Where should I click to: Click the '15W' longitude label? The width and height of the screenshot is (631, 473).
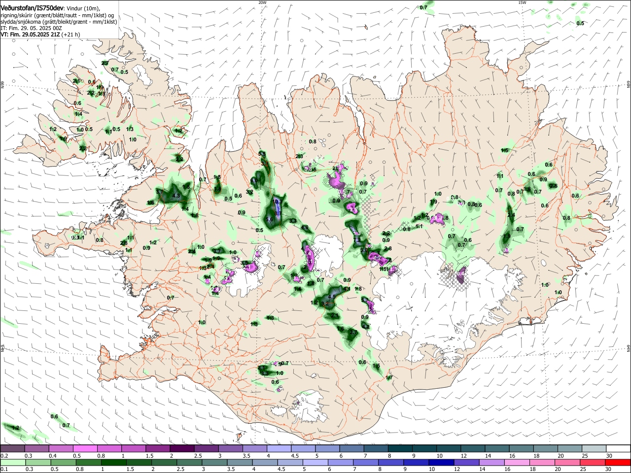coord(522,2)
